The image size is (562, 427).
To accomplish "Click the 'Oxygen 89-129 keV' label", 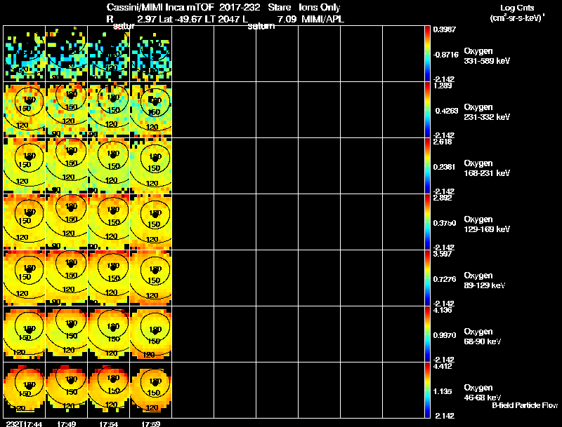I will (485, 280).
